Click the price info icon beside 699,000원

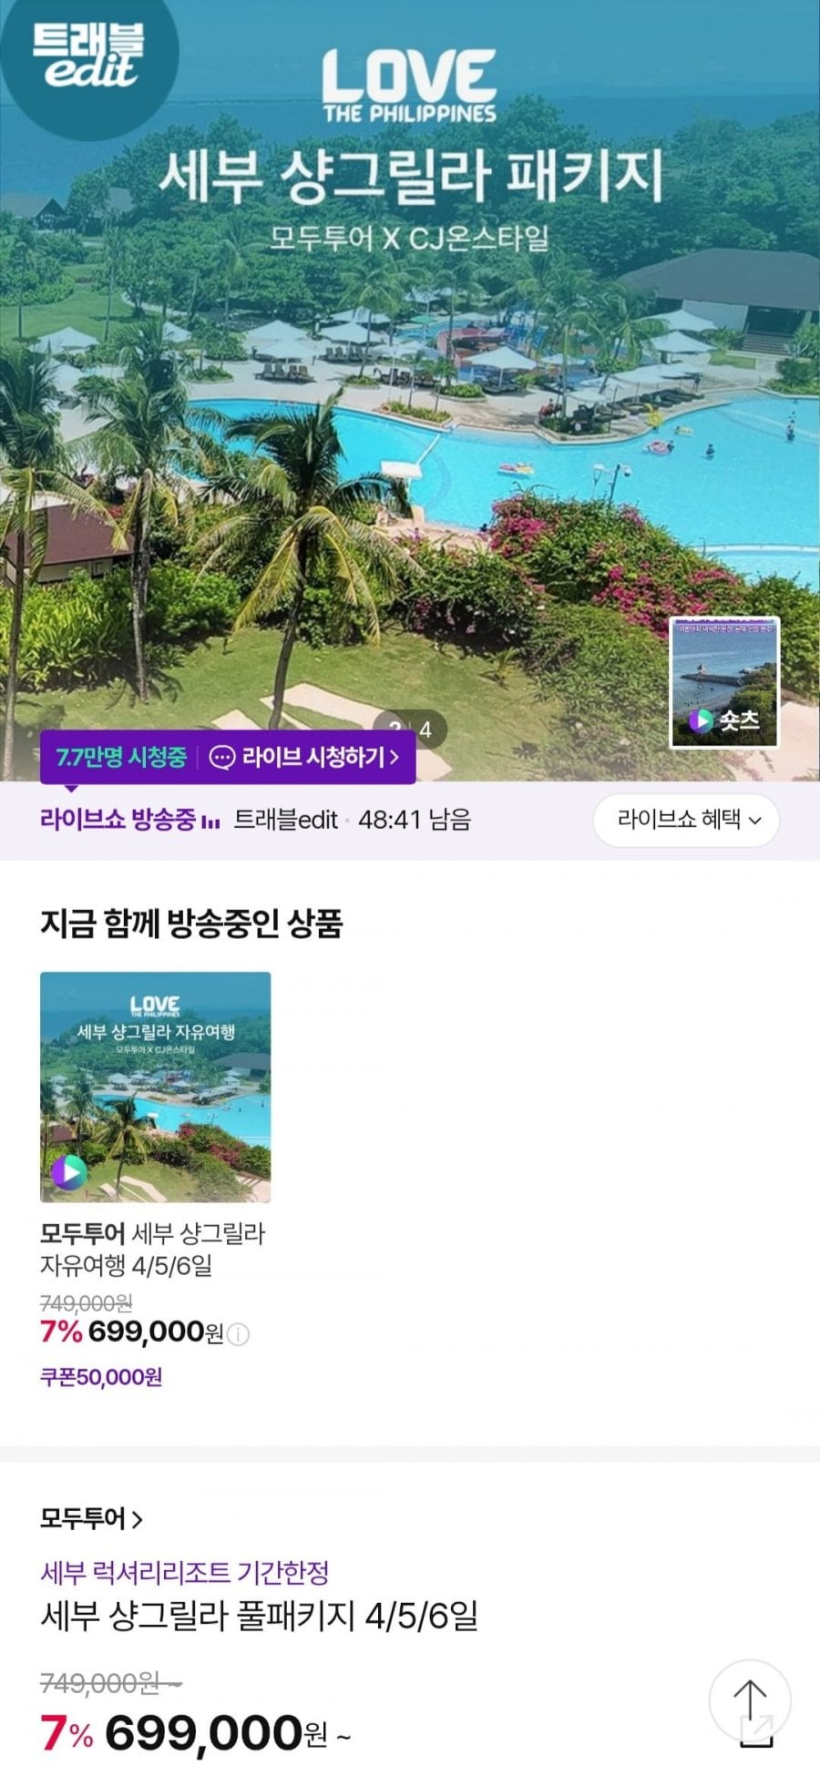click(x=238, y=1334)
